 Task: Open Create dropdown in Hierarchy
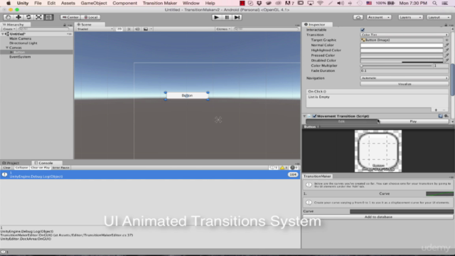(x=9, y=29)
